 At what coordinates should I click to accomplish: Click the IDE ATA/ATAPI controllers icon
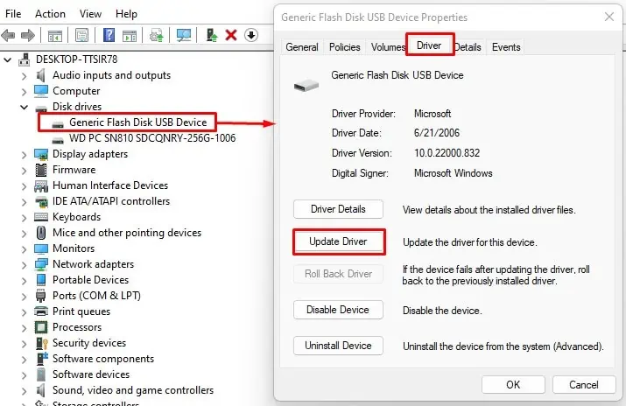41,201
